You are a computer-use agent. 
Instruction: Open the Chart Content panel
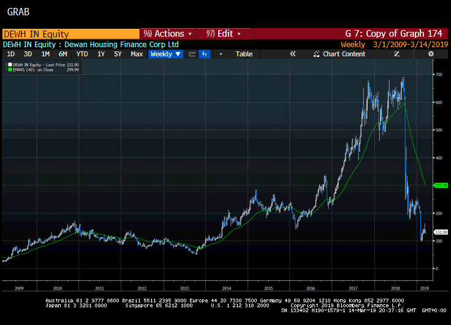tap(339, 54)
